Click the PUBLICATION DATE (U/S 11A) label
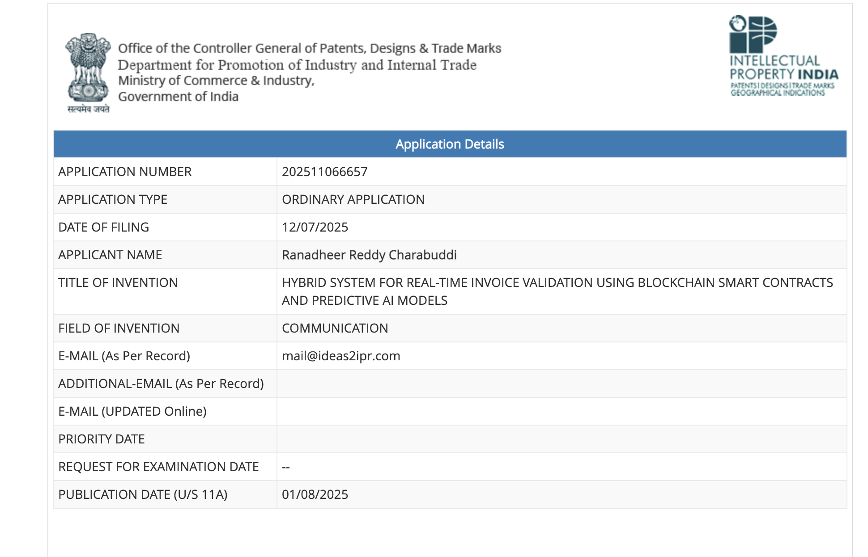Image resolution: width=868 pixels, height=557 pixels. 143,494
